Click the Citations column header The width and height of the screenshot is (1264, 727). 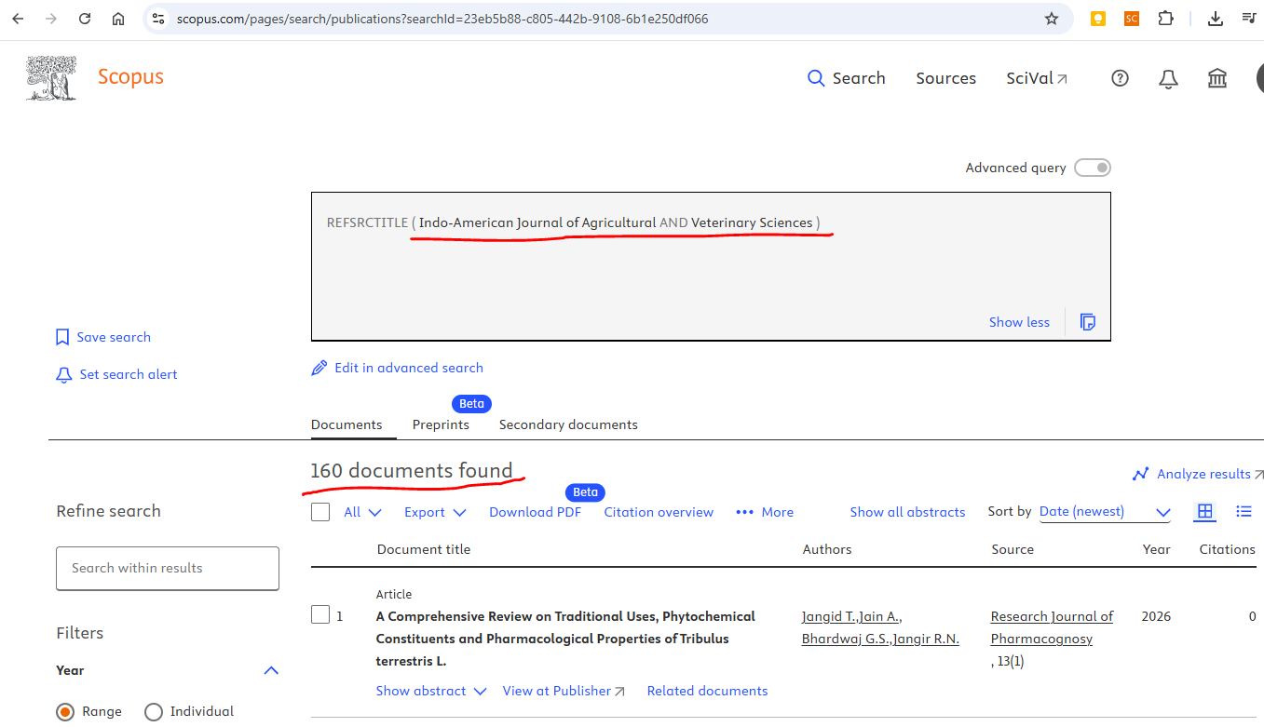coord(1227,549)
